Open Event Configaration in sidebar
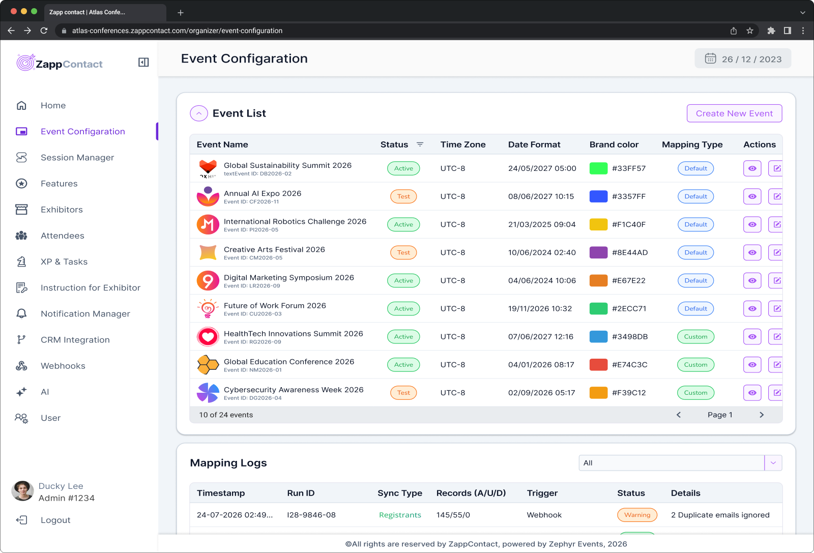This screenshot has width=814, height=553. coord(83,131)
